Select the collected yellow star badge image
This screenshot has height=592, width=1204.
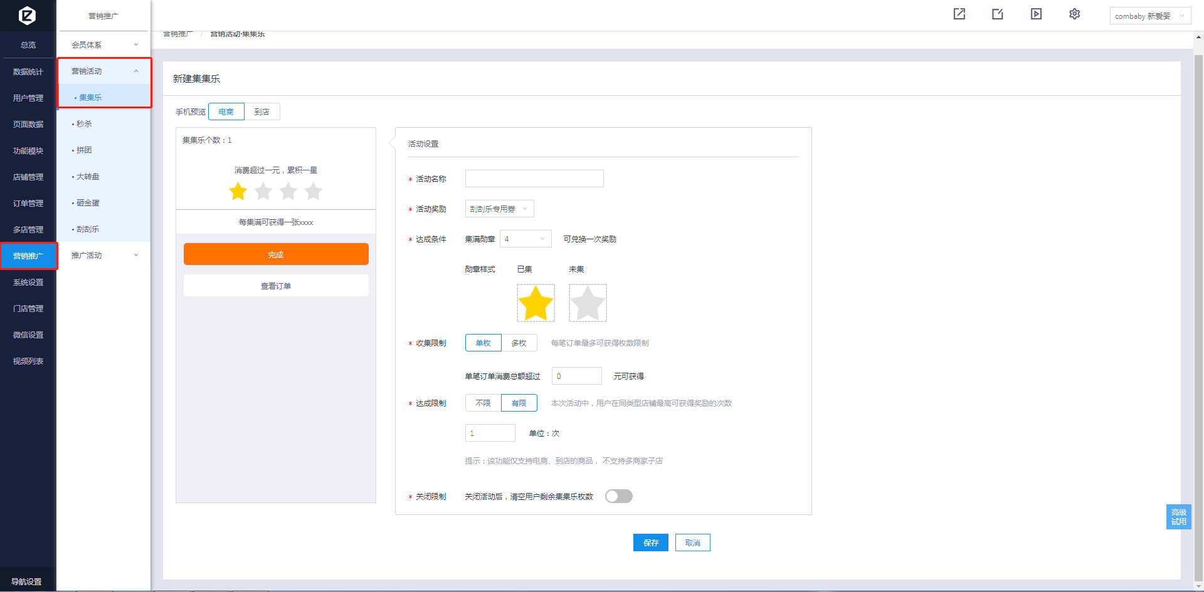(x=536, y=303)
